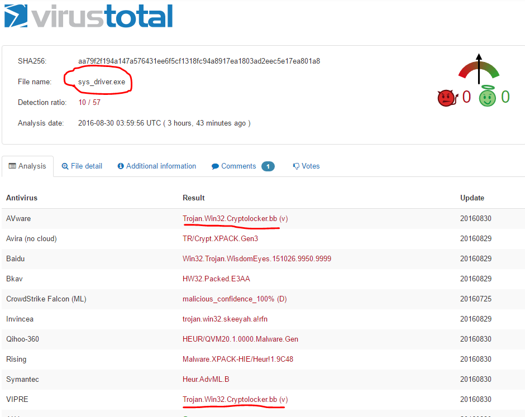Click the community score gauge

pos(479,69)
